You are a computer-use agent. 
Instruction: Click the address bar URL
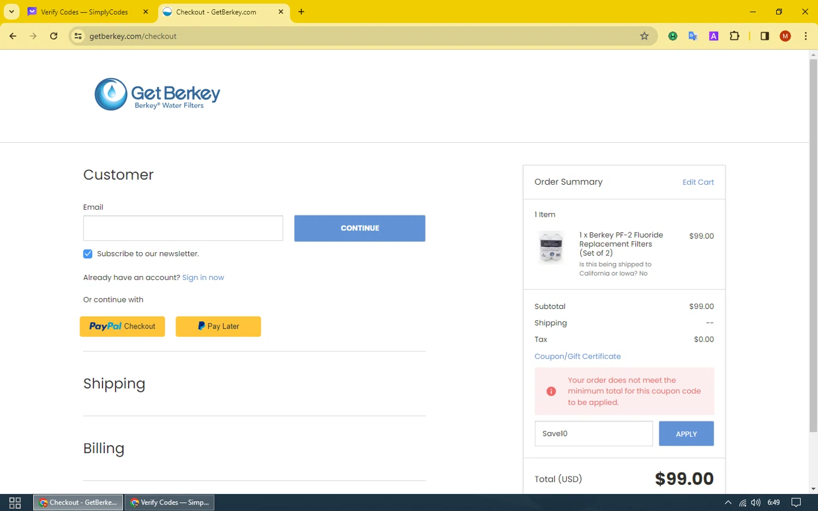click(133, 36)
